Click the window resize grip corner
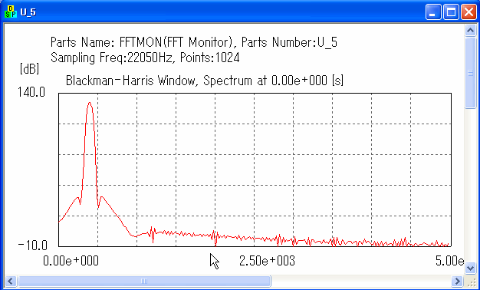The width and height of the screenshot is (480, 290). [x=470, y=282]
